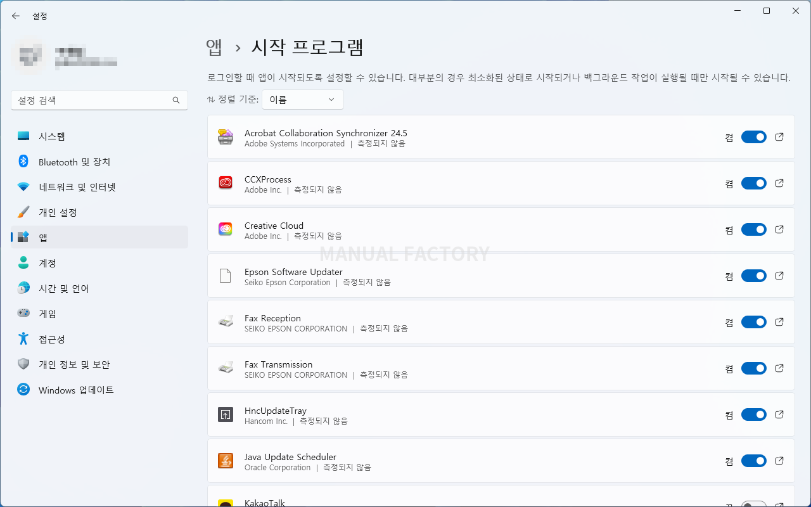This screenshot has height=507, width=811.
Task: Switch off HncUpdateTray startup
Action: [754, 414]
